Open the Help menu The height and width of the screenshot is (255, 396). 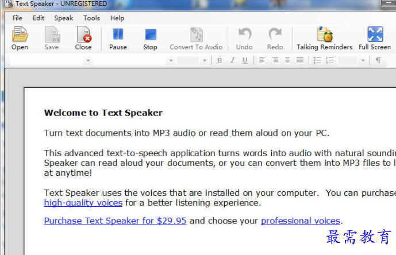(x=117, y=18)
